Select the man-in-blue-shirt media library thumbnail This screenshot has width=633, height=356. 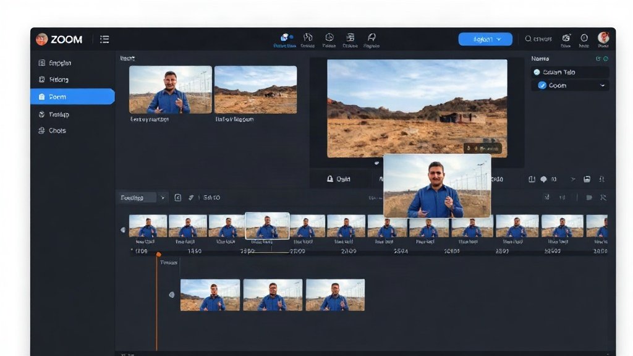171,90
